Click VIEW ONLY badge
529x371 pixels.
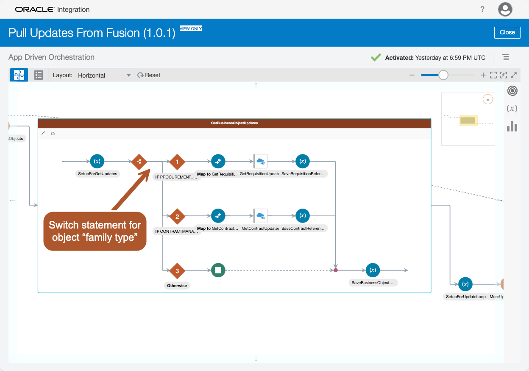191,28
